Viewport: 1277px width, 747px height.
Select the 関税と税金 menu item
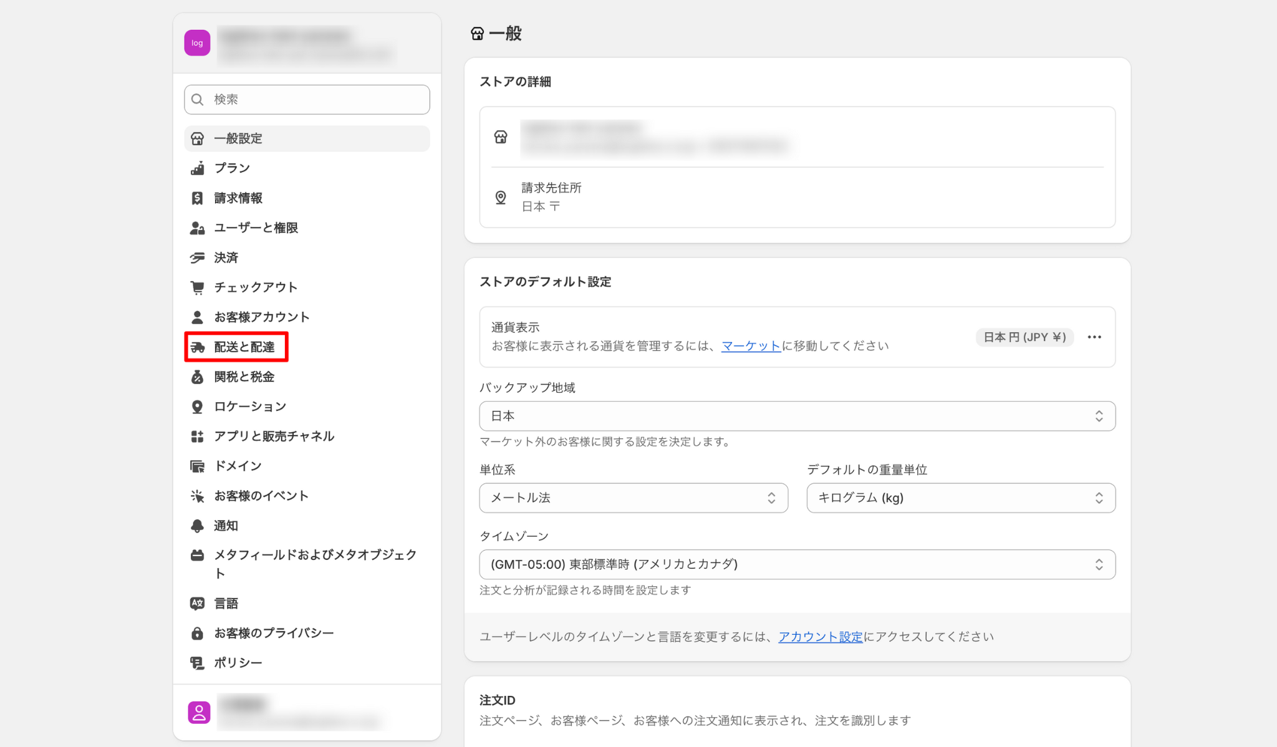click(244, 377)
